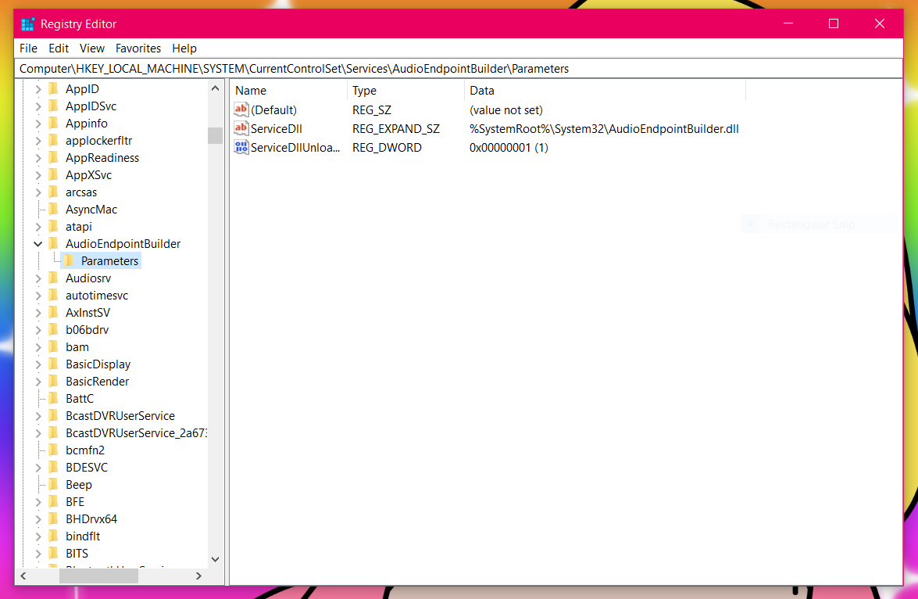Close the Registry Editor window
Viewport: 918px width, 599px height.
(880, 23)
